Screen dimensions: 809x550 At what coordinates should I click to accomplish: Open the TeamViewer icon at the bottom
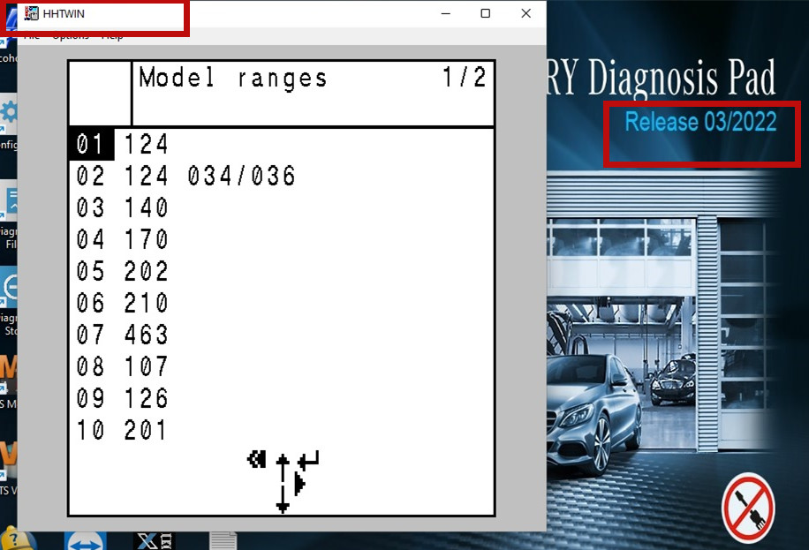[86, 542]
